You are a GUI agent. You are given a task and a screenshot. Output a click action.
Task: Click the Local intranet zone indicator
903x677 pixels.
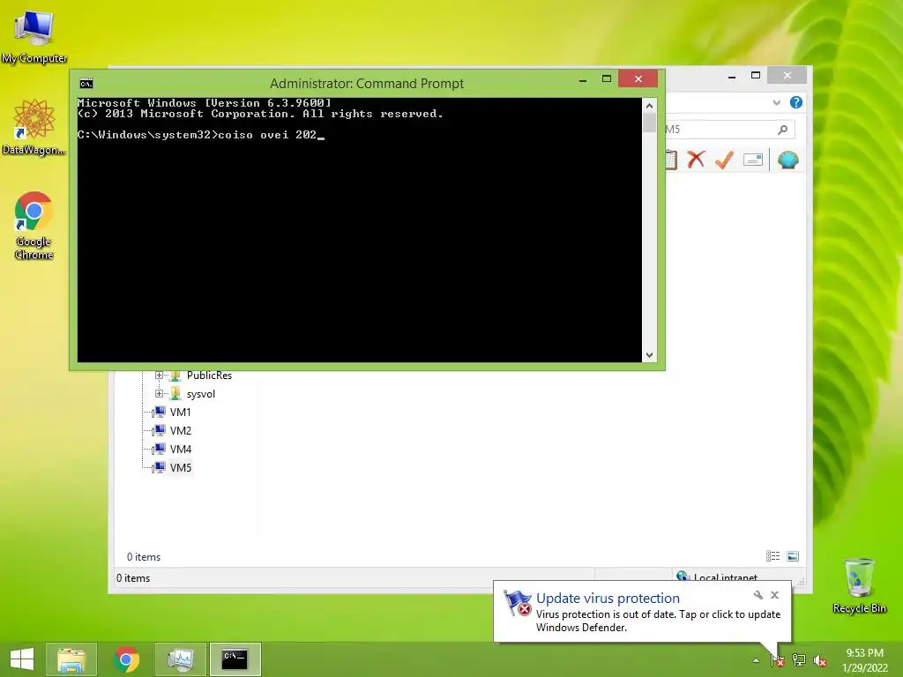717,577
